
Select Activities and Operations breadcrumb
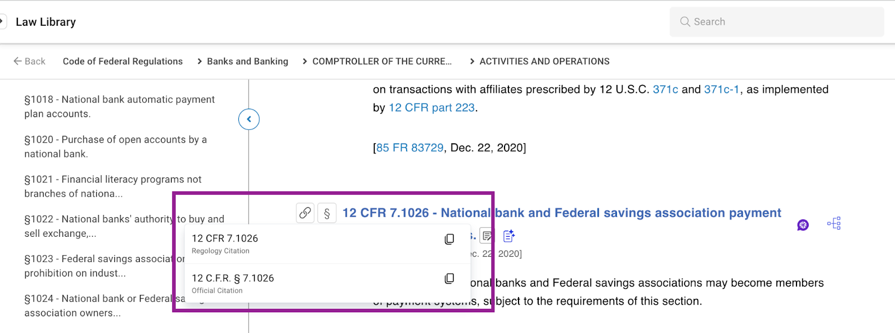[544, 62]
